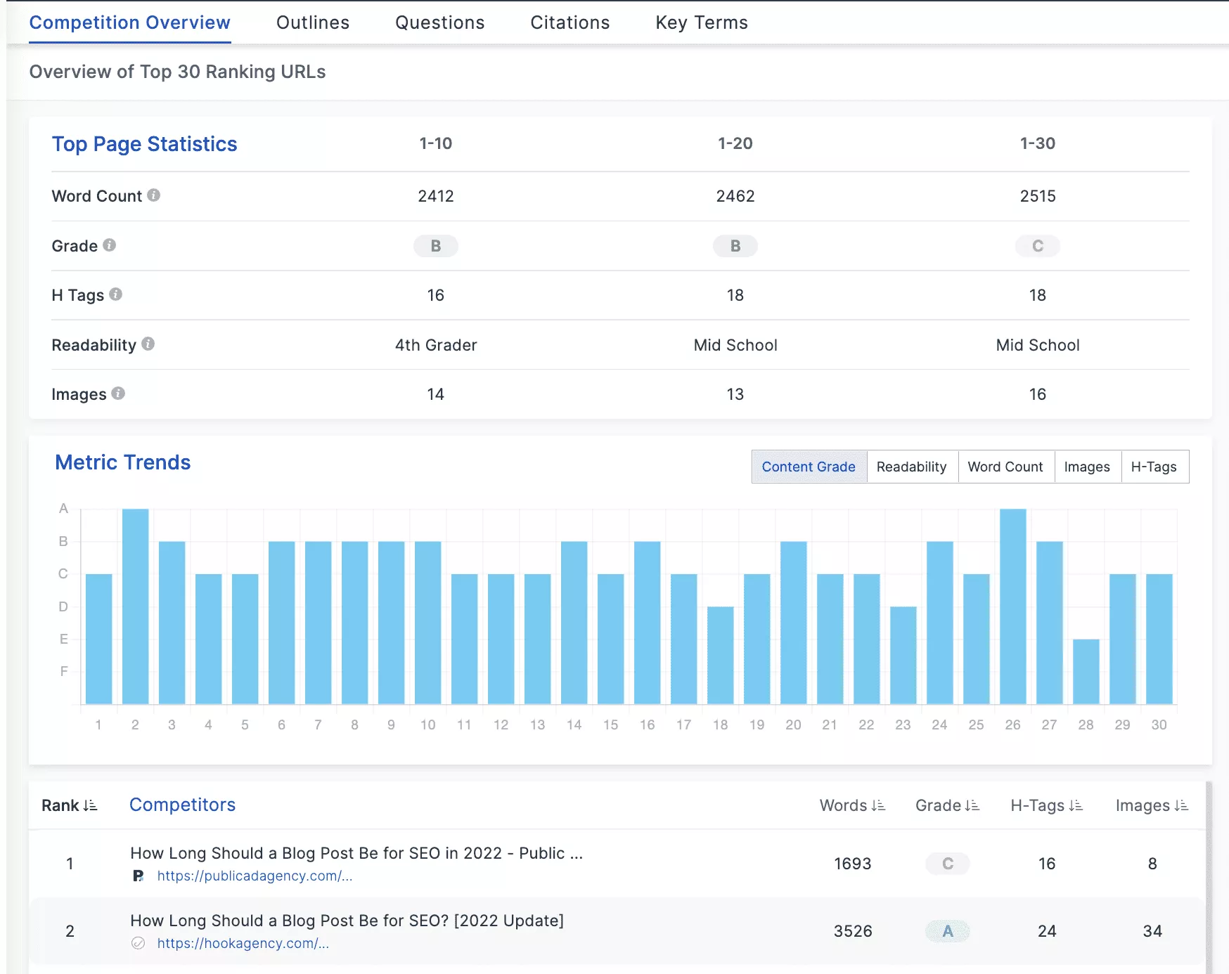Switch to the Outlines tab
This screenshot has height=974, width=1229.
[312, 22]
